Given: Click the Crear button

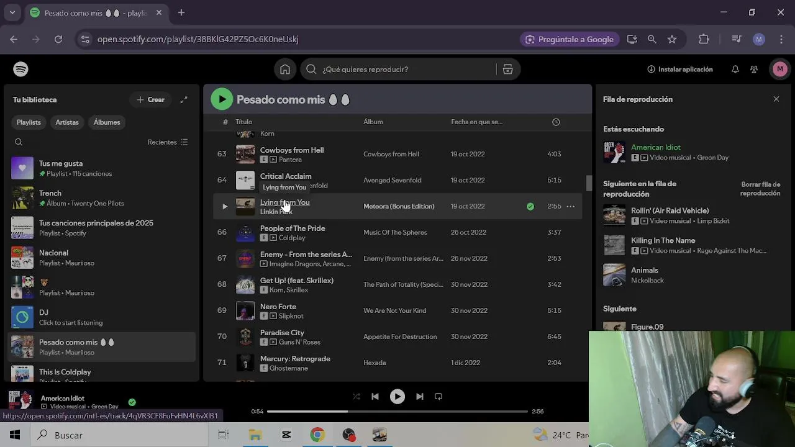Looking at the screenshot, I should point(150,99).
